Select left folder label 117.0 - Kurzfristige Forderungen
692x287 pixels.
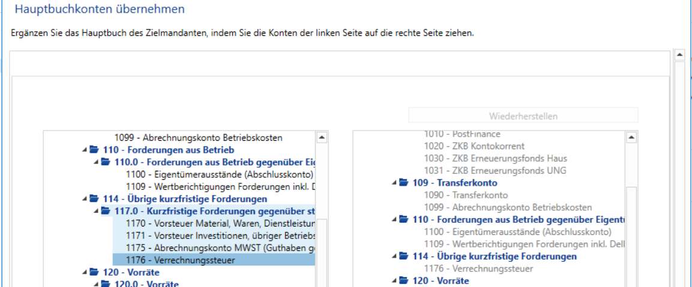click(x=214, y=211)
